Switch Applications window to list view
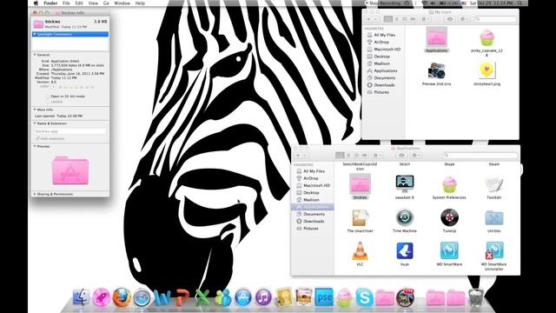The image size is (556, 313). 348,155
